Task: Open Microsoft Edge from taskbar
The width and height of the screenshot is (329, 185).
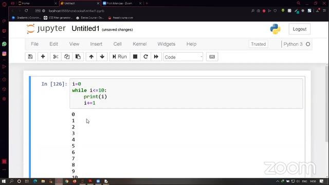Action: [x=35, y=181]
